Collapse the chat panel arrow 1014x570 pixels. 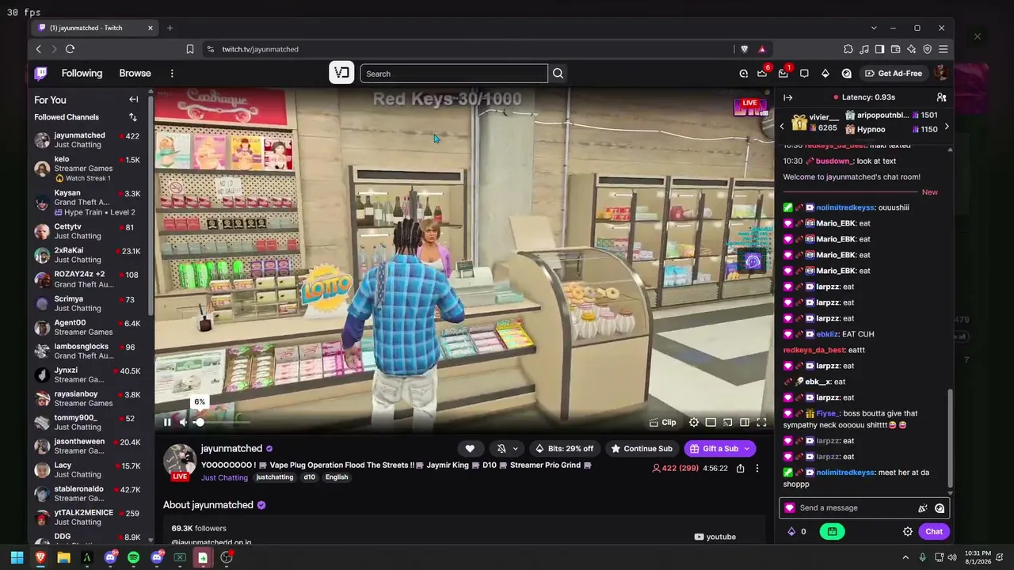click(x=788, y=97)
